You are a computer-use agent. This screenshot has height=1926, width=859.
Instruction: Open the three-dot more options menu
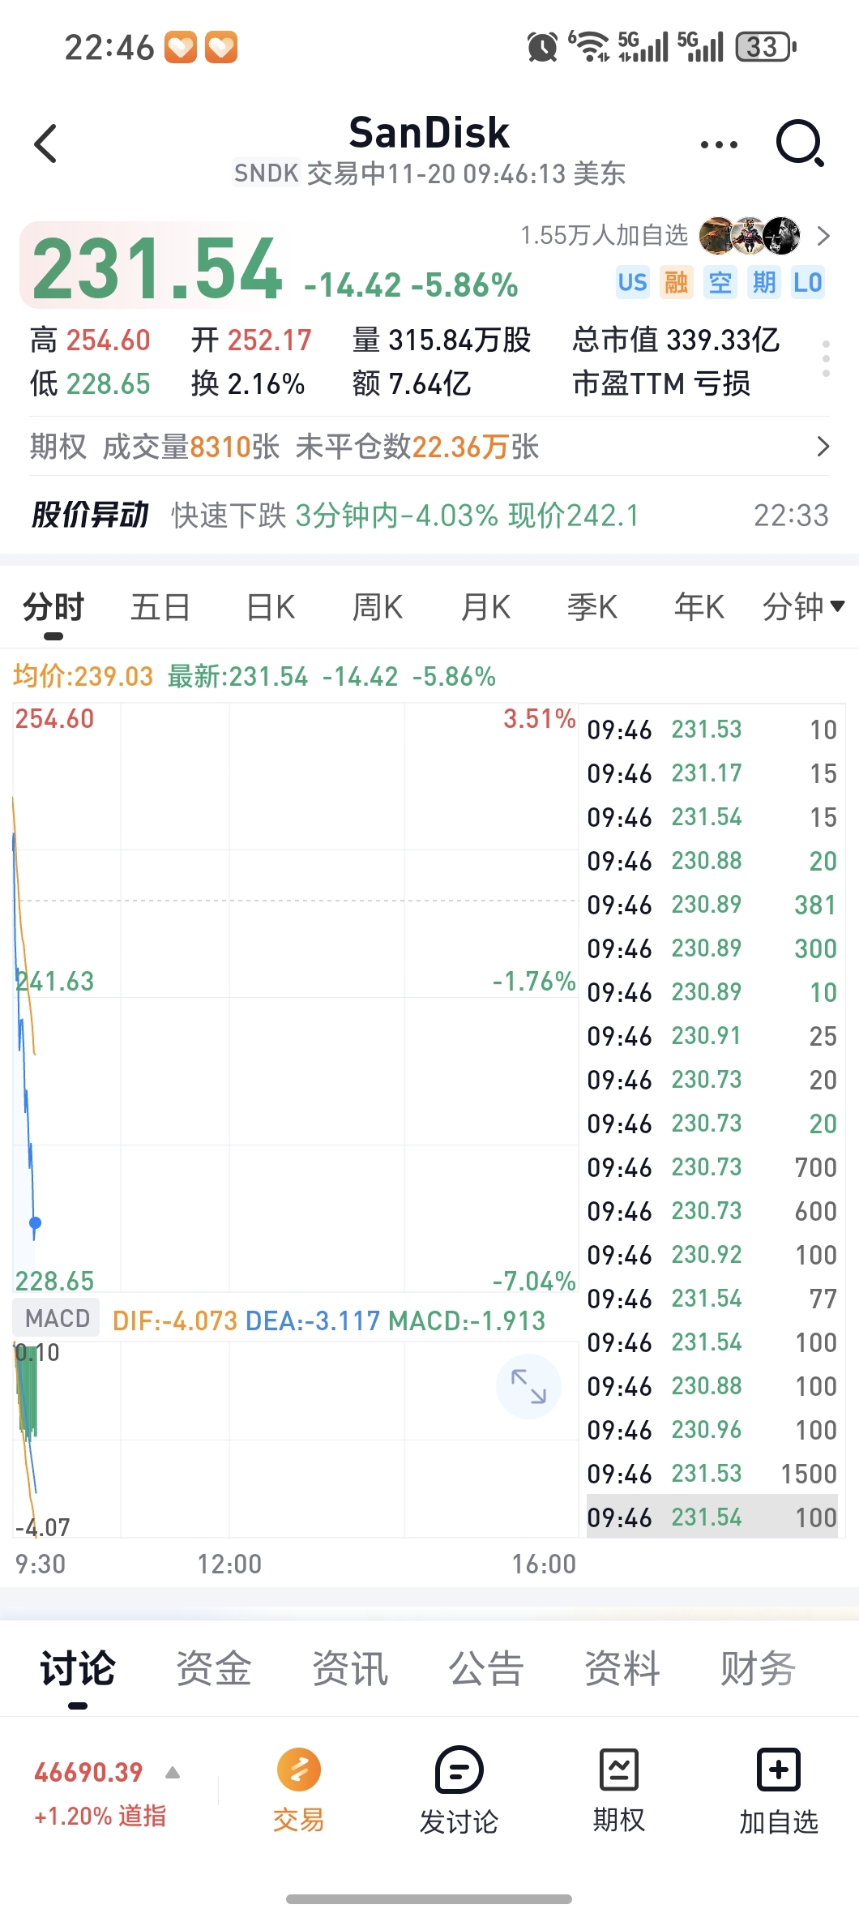(x=719, y=145)
